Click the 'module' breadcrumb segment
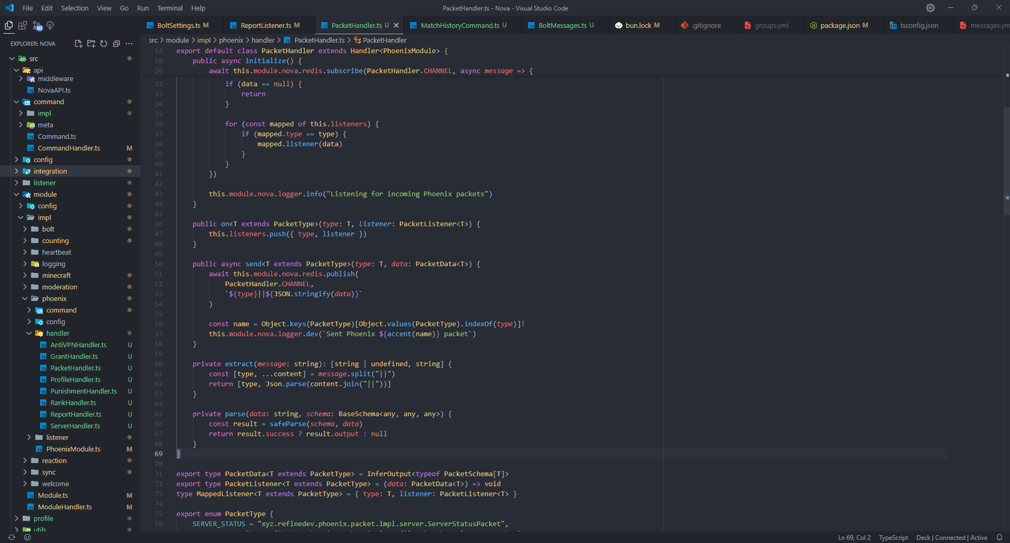Image resolution: width=1010 pixels, height=543 pixels. pyautogui.click(x=177, y=40)
